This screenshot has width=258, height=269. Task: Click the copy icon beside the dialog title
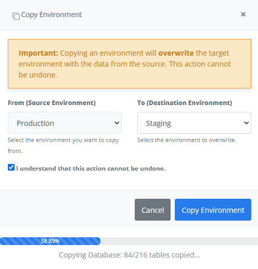pos(16,16)
